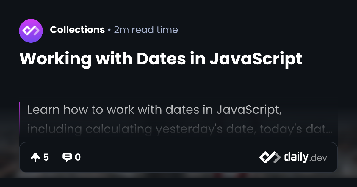Viewport: 357px width, 187px height.
Task: Open comments via the speech bubble icon
Action: click(67, 157)
